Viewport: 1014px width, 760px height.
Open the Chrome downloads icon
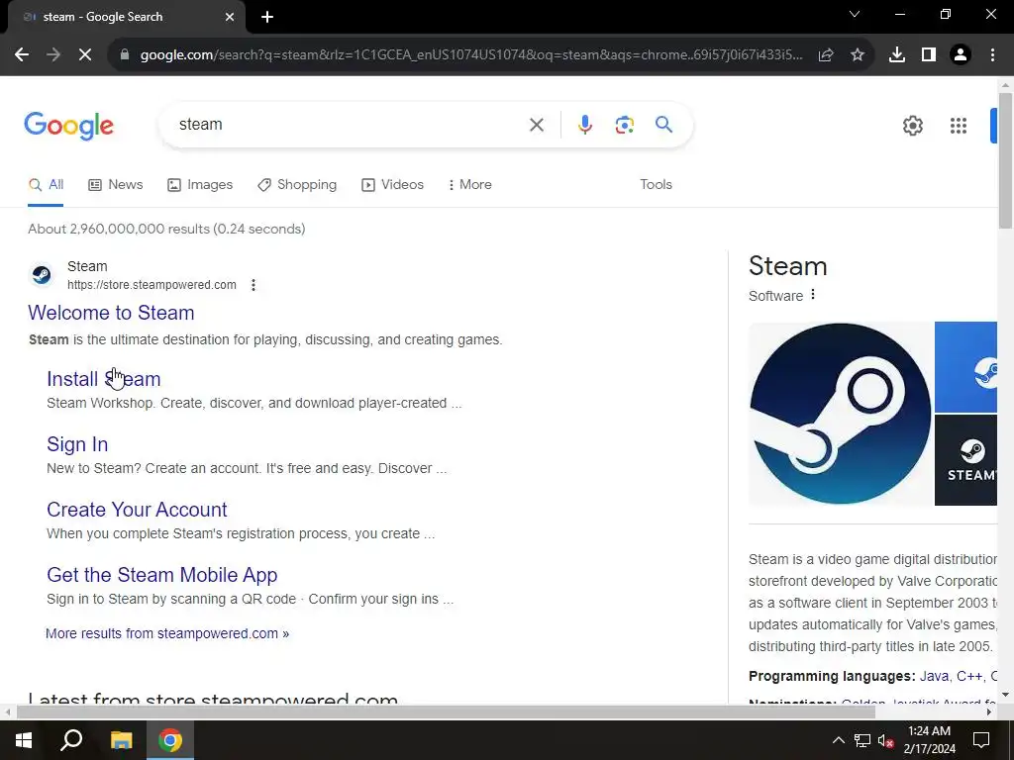pyautogui.click(x=897, y=55)
